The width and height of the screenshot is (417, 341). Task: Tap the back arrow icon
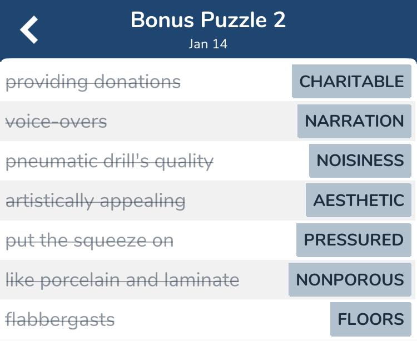(x=29, y=29)
